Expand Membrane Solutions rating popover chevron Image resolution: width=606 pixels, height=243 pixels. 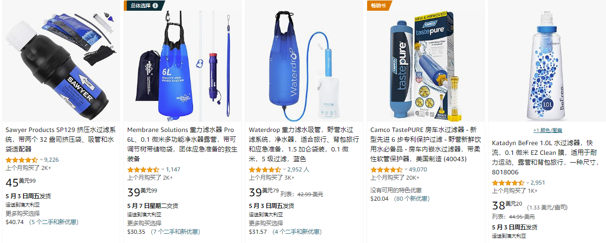163,169
